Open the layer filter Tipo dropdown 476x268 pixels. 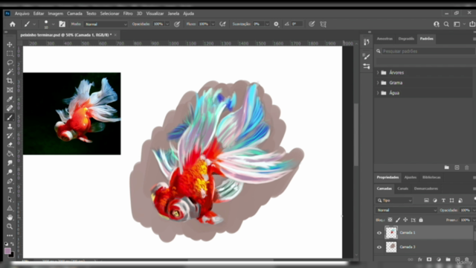pos(394,200)
